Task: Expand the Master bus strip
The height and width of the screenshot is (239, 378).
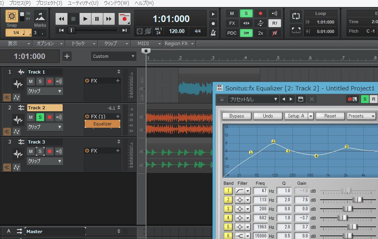Action: (x=119, y=231)
